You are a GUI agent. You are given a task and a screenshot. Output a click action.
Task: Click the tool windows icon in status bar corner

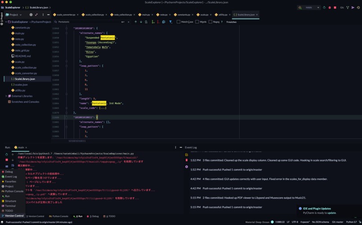(x=2, y=222)
